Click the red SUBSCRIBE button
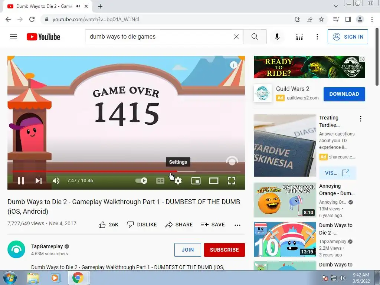Image resolution: width=380 pixels, height=285 pixels. pos(225,250)
